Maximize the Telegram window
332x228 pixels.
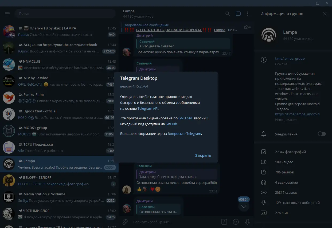click(x=318, y=3)
